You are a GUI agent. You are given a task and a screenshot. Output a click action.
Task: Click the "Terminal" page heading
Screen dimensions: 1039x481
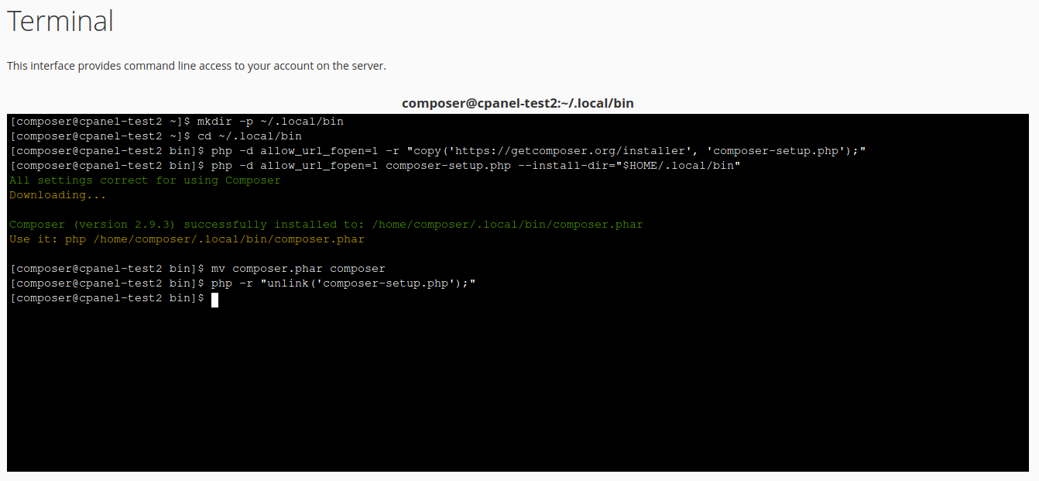(60, 22)
